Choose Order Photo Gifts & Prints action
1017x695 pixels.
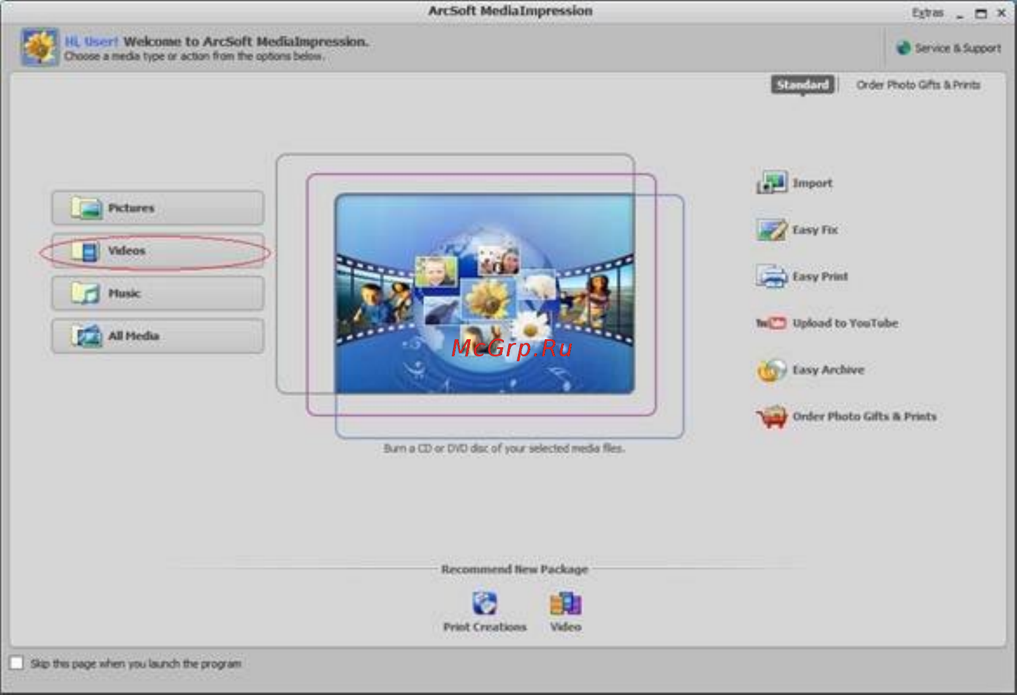[864, 416]
